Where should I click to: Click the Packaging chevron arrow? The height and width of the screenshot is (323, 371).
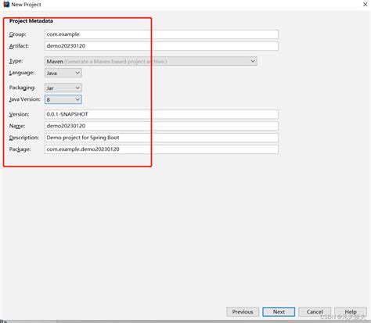tap(77, 88)
